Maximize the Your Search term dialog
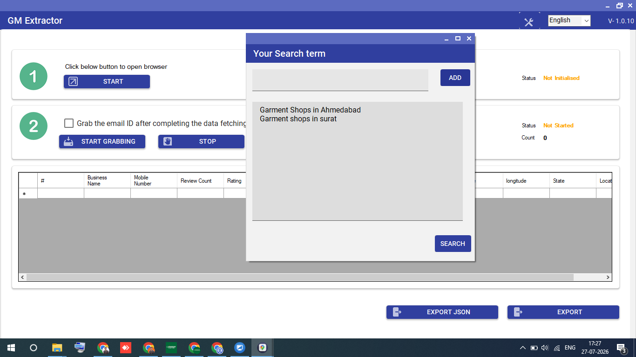636x357 pixels. [458, 39]
